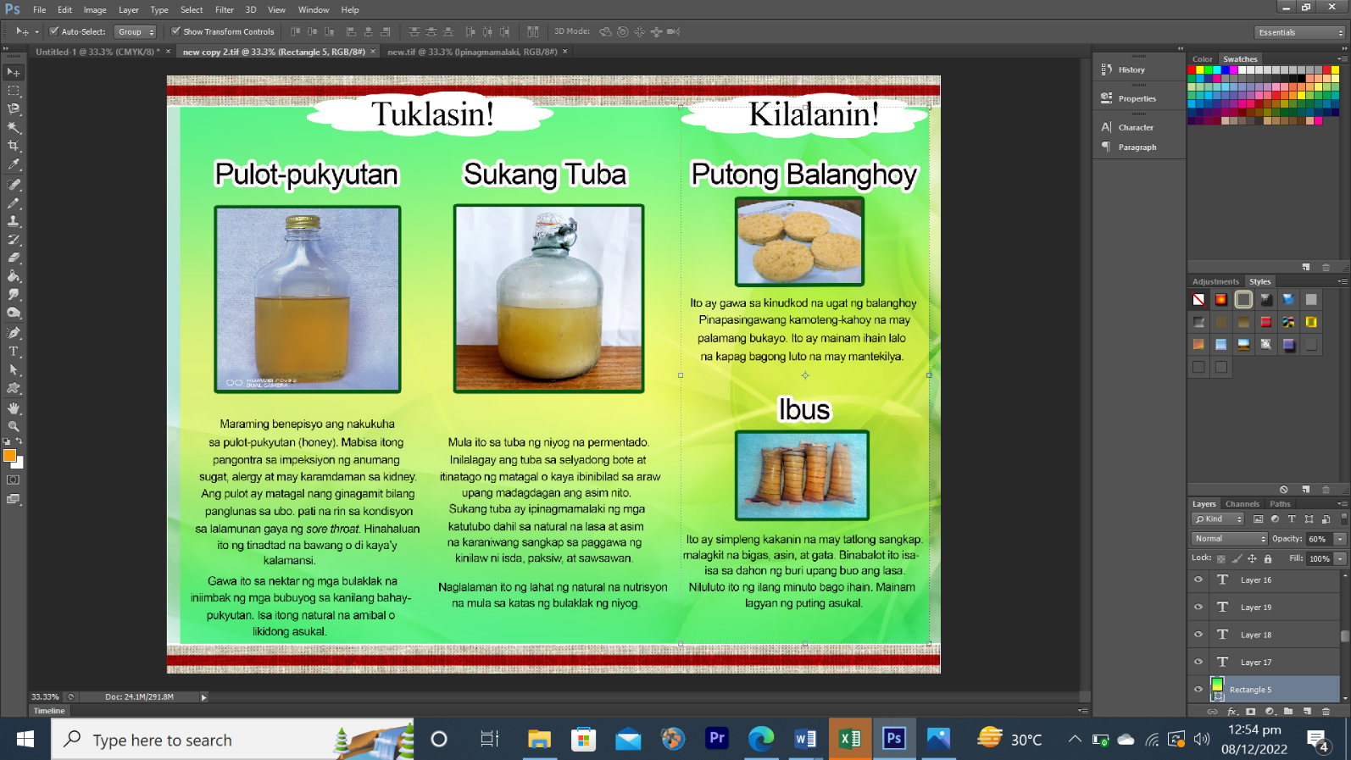This screenshot has height=760, width=1351.
Task: Click the orange foreground color swatch
Action: pyautogui.click(x=10, y=456)
